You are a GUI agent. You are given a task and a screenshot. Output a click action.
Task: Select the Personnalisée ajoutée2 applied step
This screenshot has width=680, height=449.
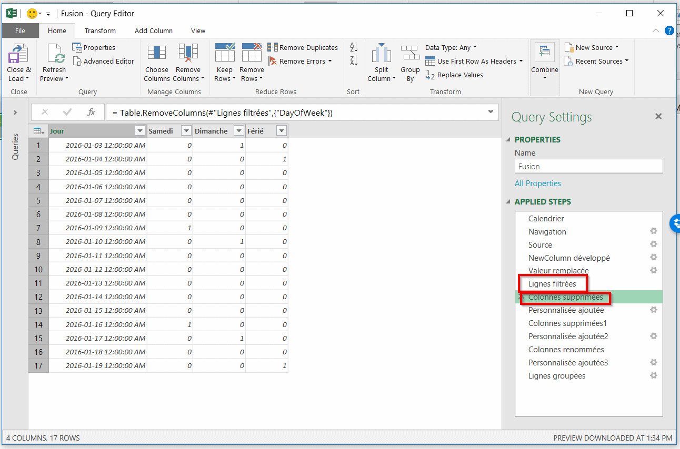point(568,336)
